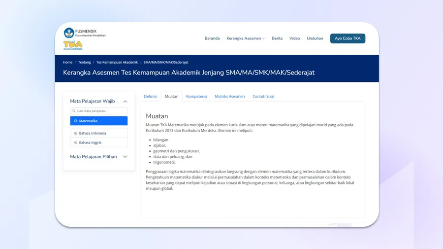
Task: Expand the Mata Pelajaran Pilihan section chevron
Action: 125,157
